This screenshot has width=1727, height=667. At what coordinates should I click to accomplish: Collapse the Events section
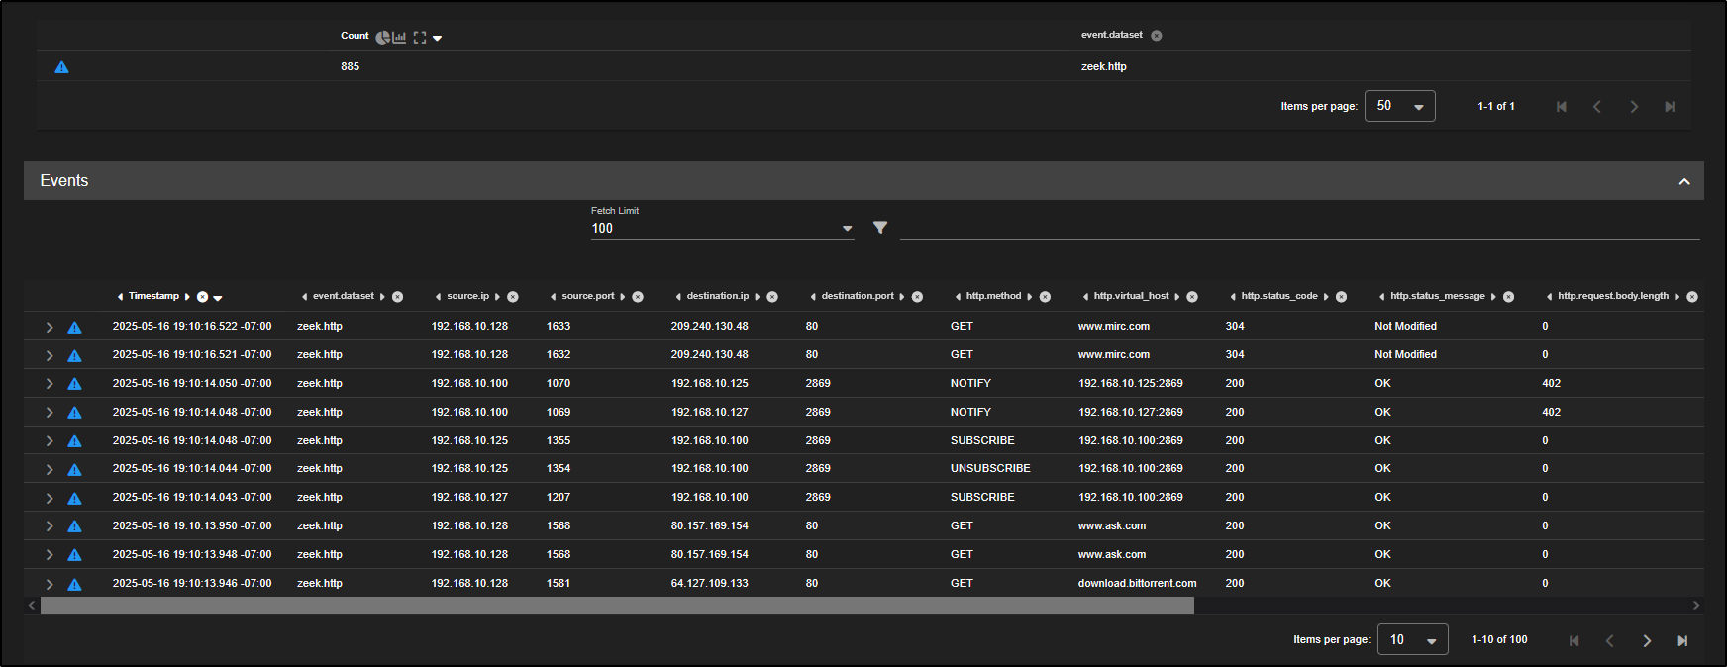1683,181
